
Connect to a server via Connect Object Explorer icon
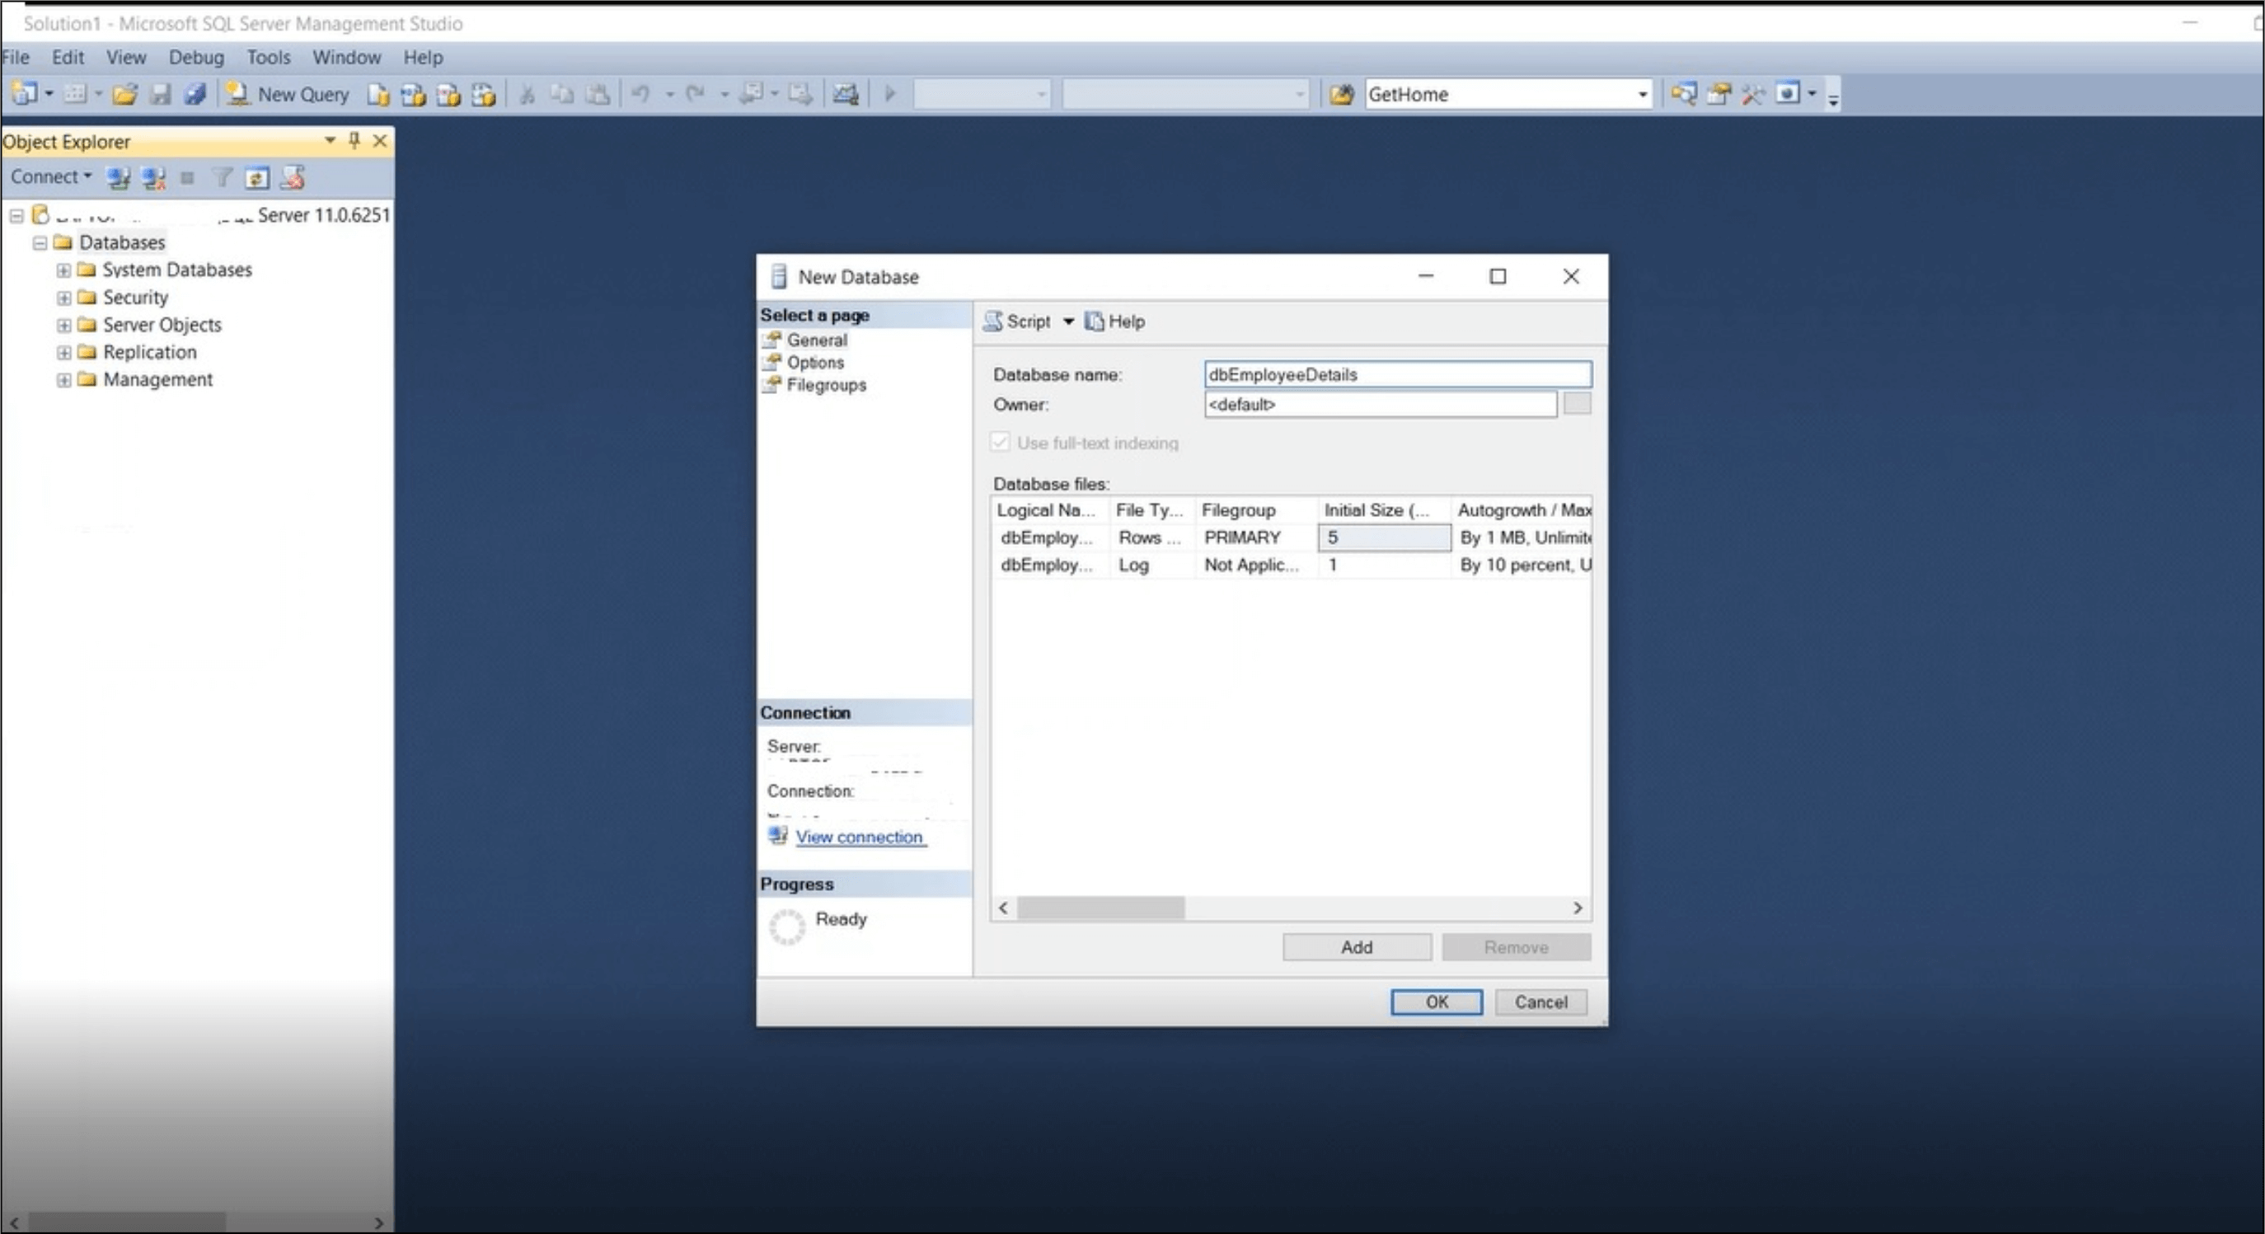(x=119, y=178)
